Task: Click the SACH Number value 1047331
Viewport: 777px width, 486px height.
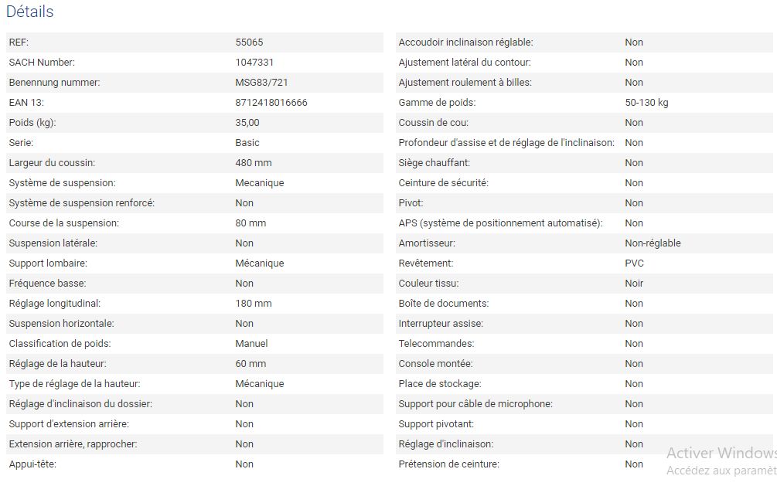Action: 254,63
